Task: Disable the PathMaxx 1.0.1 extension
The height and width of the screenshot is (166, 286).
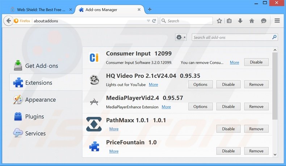Action: (228, 129)
